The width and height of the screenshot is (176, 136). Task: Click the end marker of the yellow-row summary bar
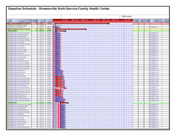click(x=86, y=29)
